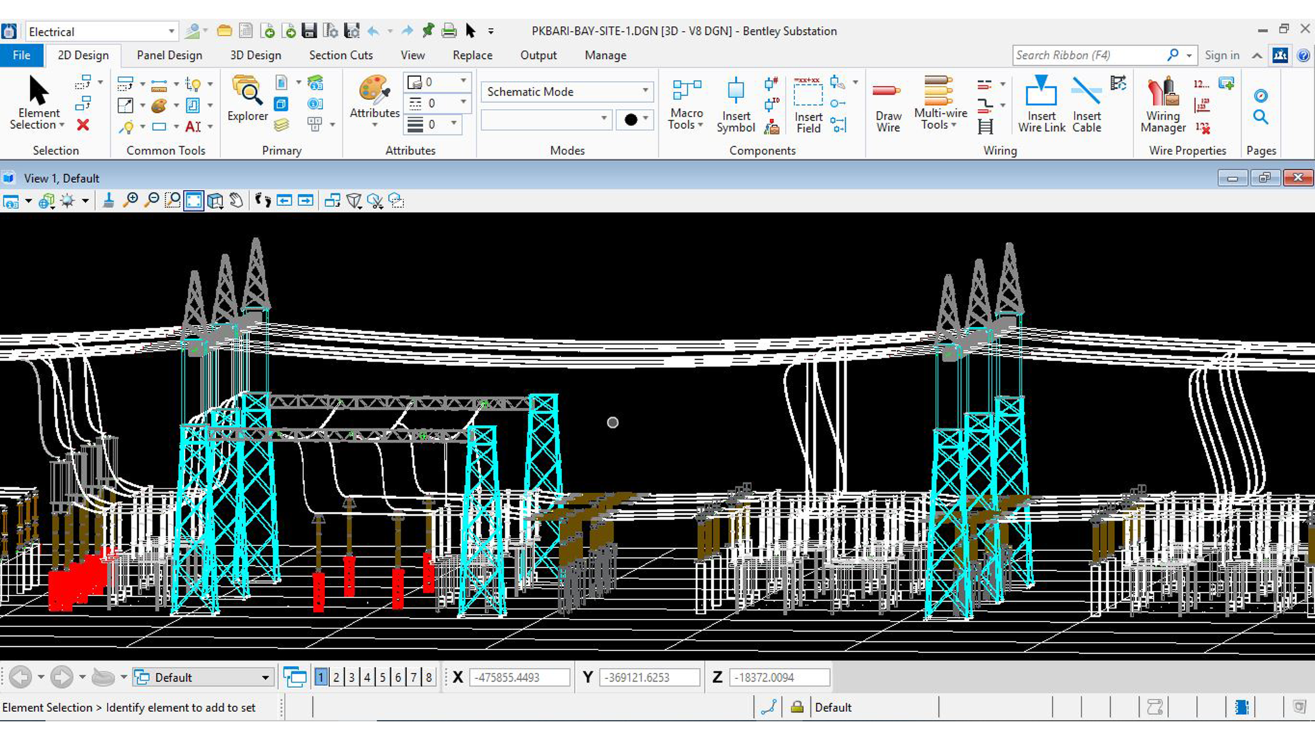Click the Insert Wire Link icon
This screenshot has height=738, width=1315.
[1041, 104]
